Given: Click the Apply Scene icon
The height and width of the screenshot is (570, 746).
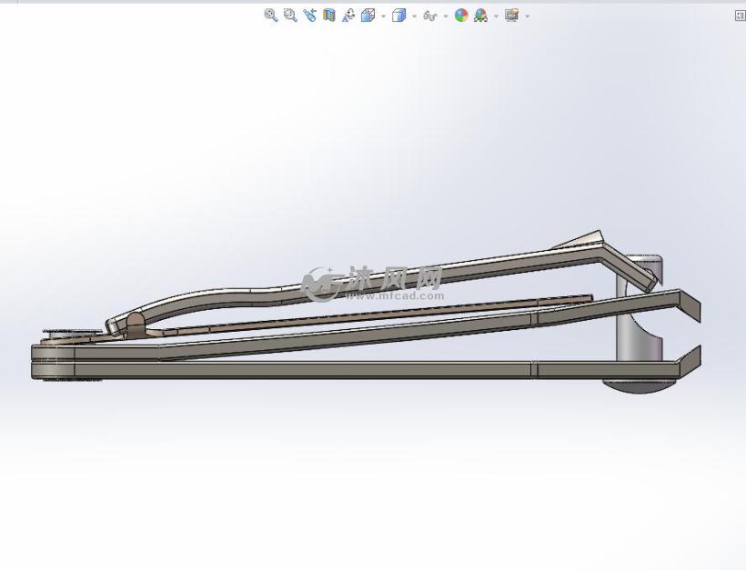Looking at the screenshot, I should tap(479, 15).
